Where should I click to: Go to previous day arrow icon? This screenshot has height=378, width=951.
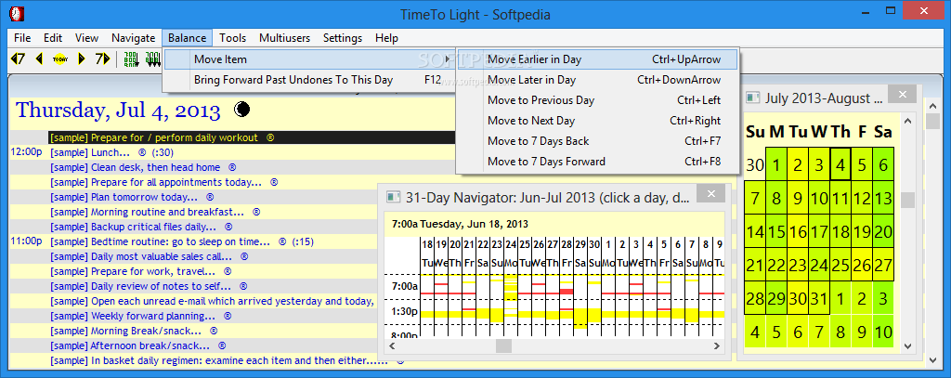pyautogui.click(x=39, y=59)
